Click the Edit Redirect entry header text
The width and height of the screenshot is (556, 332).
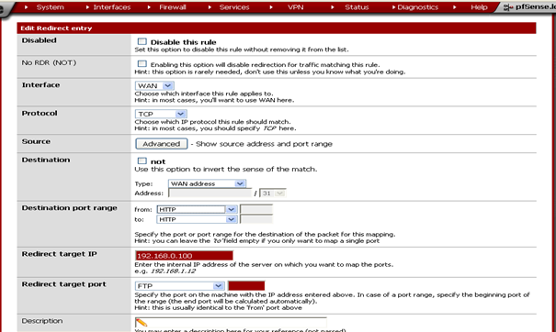pyautogui.click(x=56, y=28)
